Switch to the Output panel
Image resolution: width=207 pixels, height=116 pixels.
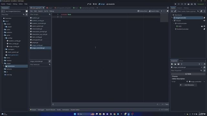click(x=33, y=110)
